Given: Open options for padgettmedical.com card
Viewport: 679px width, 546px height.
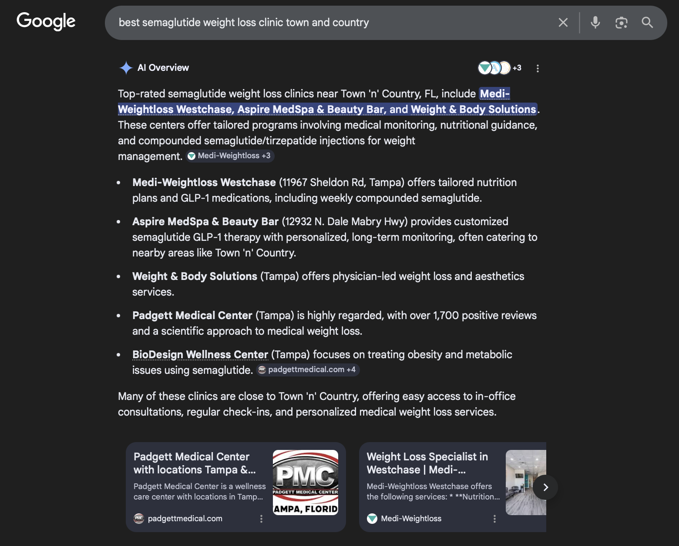Looking at the screenshot, I should (261, 519).
